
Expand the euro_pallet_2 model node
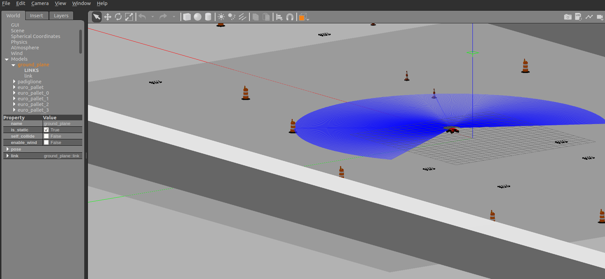click(14, 104)
